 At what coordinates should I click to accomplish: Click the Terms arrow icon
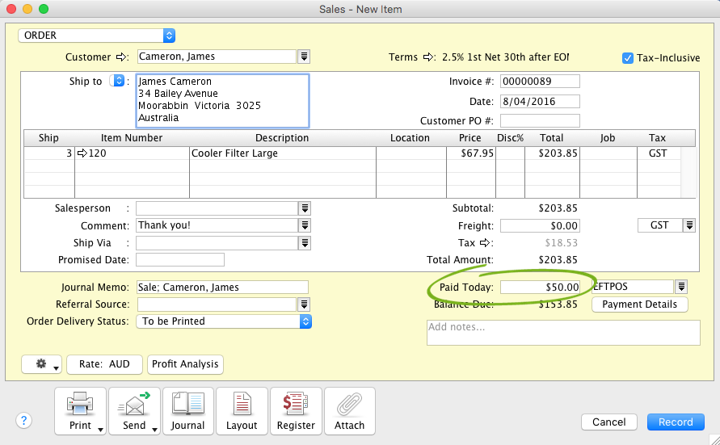pyautogui.click(x=427, y=57)
